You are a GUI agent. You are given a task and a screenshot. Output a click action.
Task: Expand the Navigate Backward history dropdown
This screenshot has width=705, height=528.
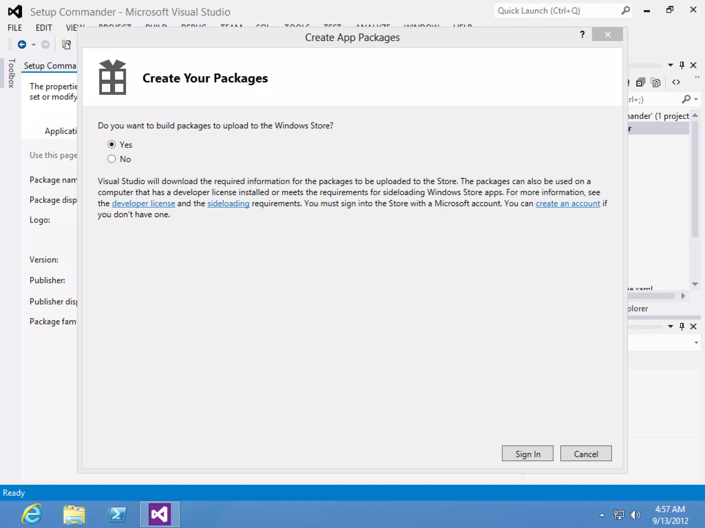point(34,45)
